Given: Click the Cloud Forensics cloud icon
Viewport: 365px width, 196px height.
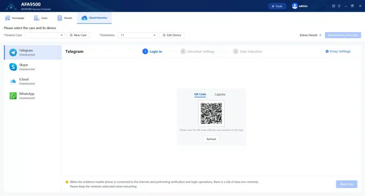Looking at the screenshot, I should point(84,18).
